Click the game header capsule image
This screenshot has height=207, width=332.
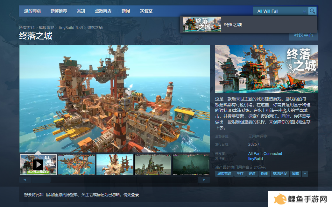click(x=266, y=69)
